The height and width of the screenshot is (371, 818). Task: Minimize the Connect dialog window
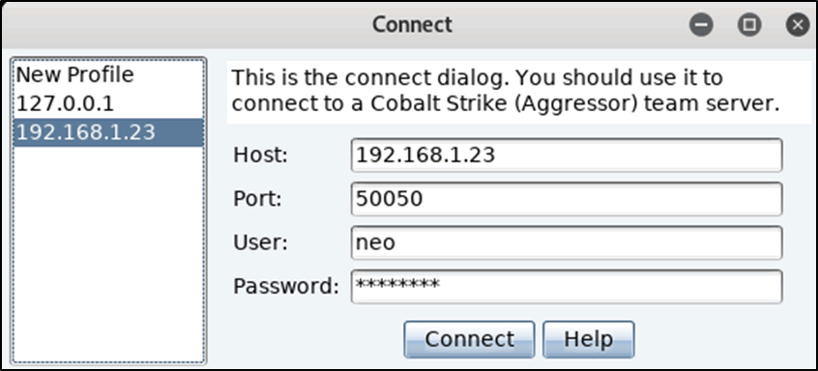click(701, 24)
